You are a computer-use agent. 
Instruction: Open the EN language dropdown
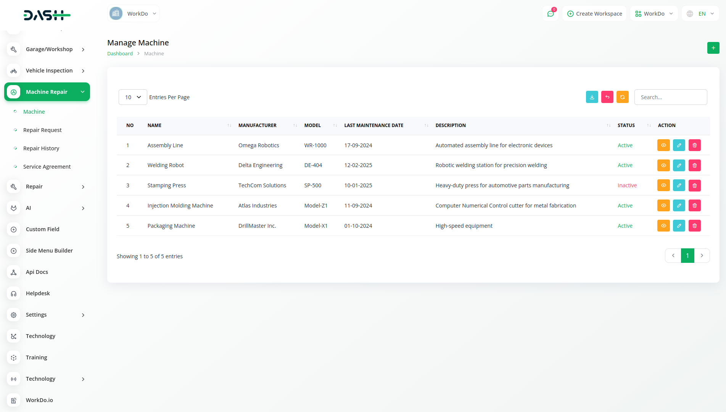coord(701,14)
